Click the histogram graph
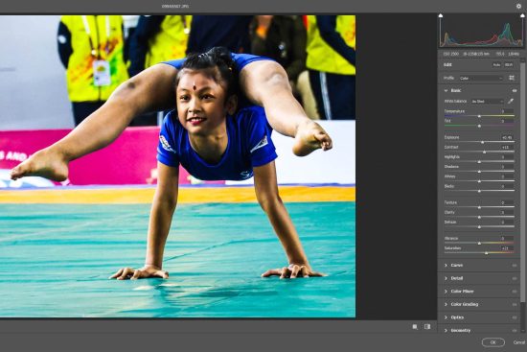The width and height of the screenshot is (527, 352). (x=481, y=32)
